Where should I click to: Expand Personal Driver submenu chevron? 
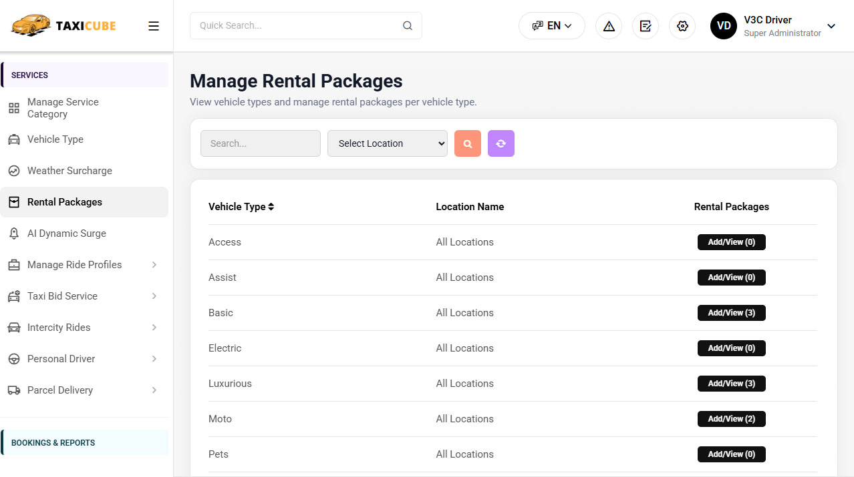point(154,359)
